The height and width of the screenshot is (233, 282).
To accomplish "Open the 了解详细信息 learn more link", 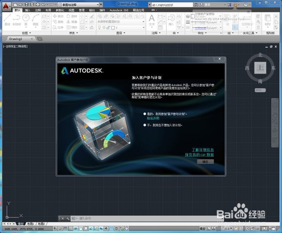I will [203, 150].
